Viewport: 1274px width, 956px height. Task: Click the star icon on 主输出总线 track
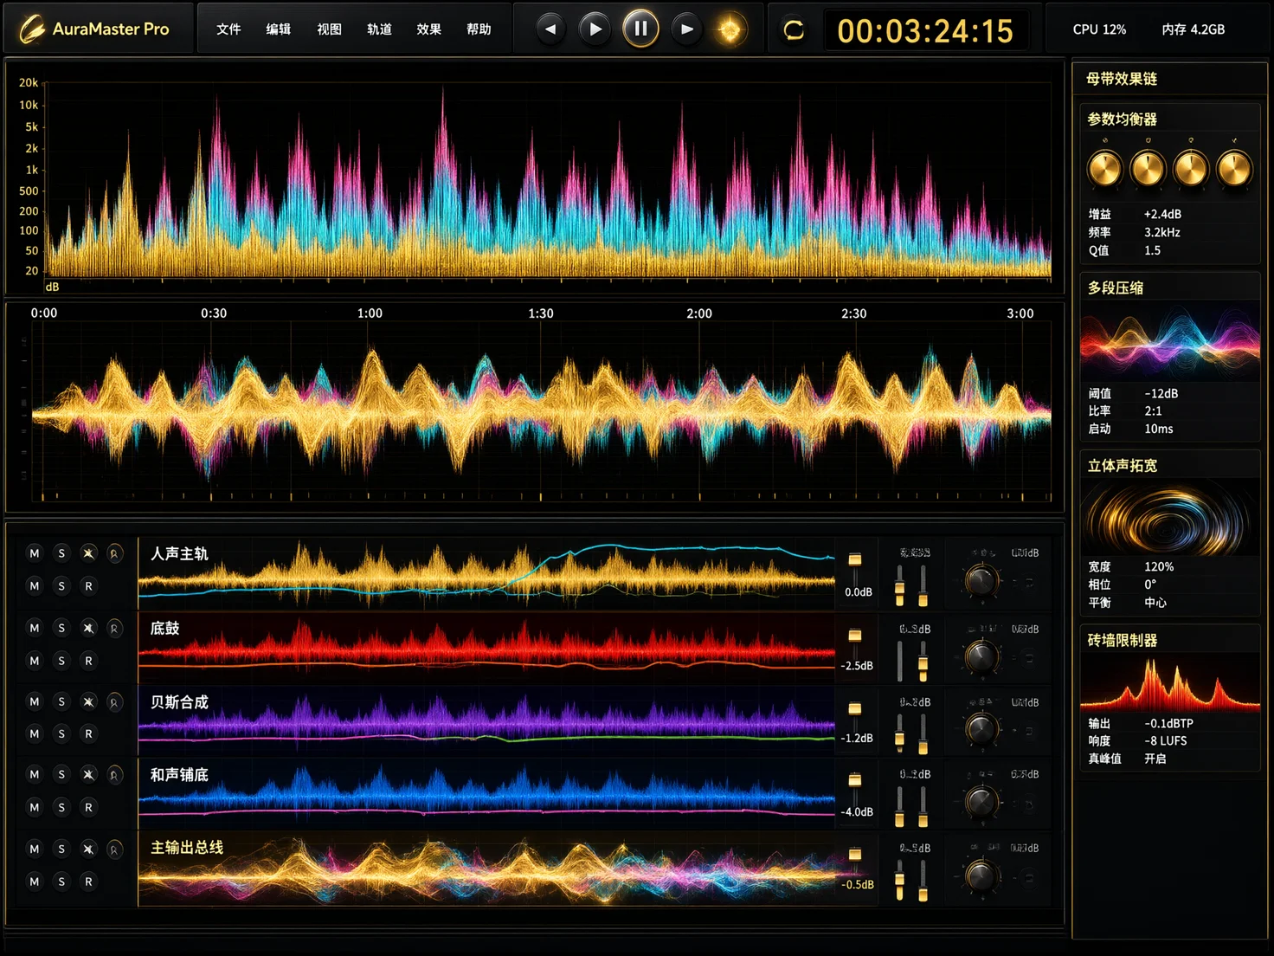pyautogui.click(x=88, y=849)
